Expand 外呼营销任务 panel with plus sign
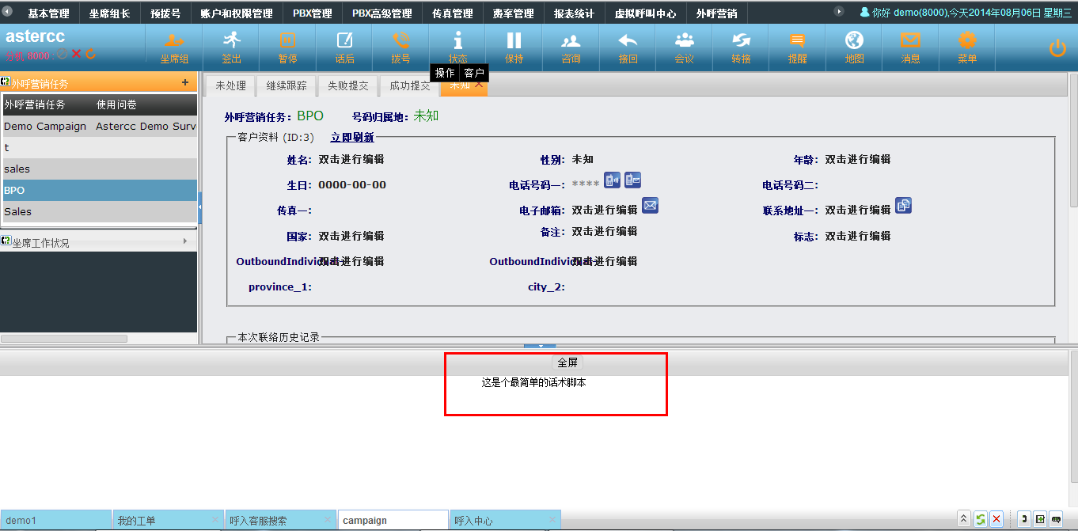1078x531 pixels. pos(185,82)
